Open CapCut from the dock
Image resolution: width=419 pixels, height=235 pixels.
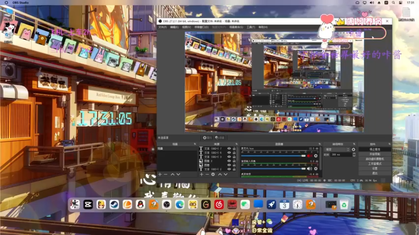pos(88,205)
